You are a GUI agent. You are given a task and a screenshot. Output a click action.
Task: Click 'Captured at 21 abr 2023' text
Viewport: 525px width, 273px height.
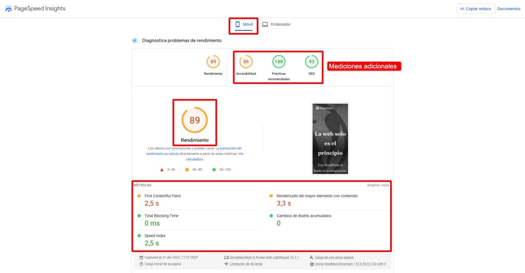pyautogui.click(x=171, y=258)
